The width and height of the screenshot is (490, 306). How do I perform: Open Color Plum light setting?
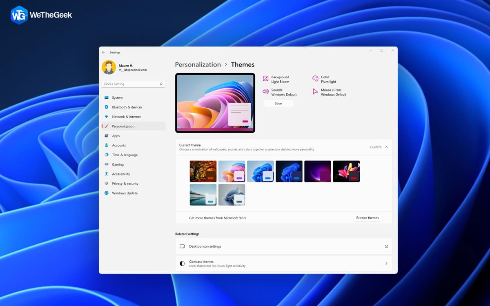coord(324,79)
